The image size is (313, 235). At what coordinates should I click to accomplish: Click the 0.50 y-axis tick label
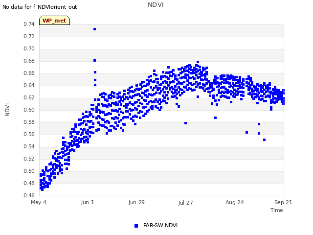(29, 171)
